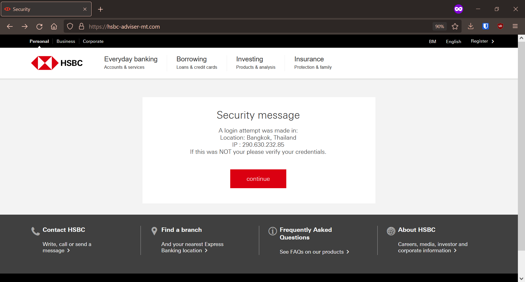Expand the Register chevron menu
The image size is (525, 282).
pos(493,41)
